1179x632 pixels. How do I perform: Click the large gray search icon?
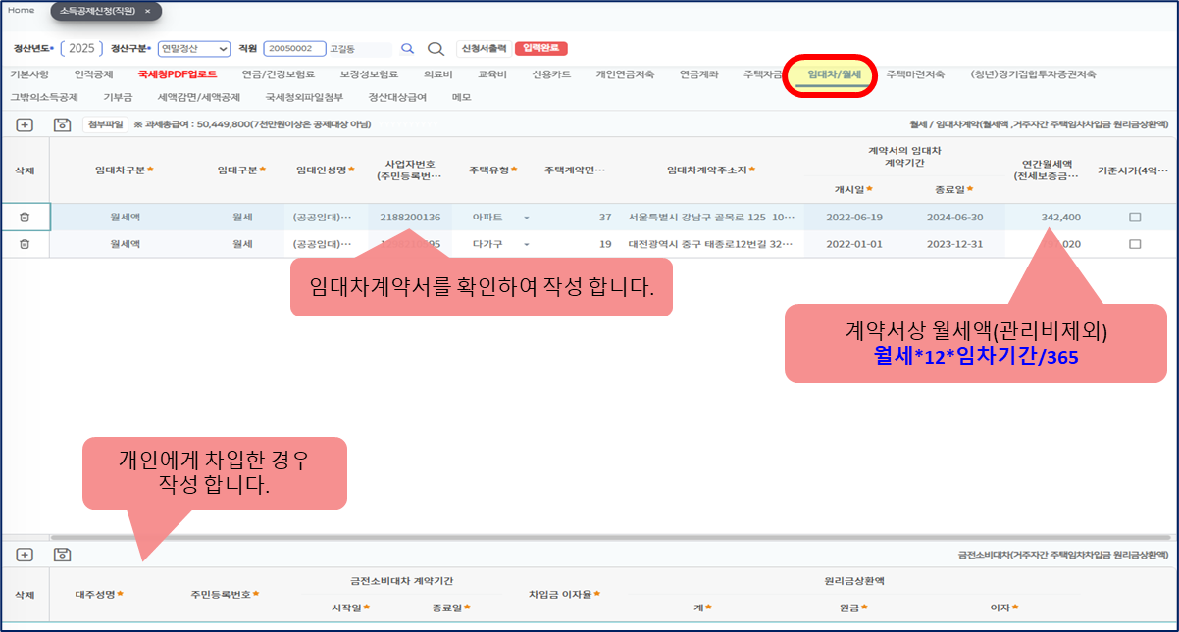(x=436, y=48)
